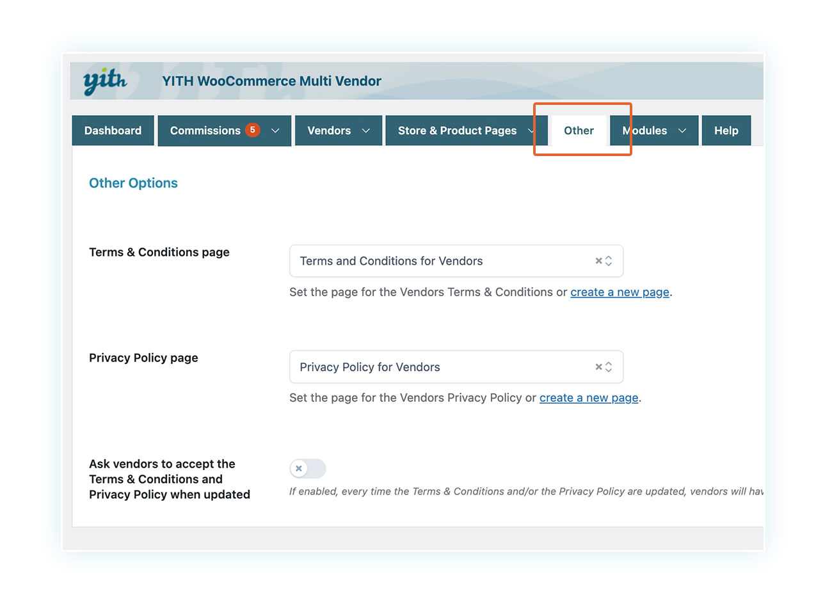Select the Other tab
The width and height of the screenshot is (832, 607).
click(x=579, y=130)
